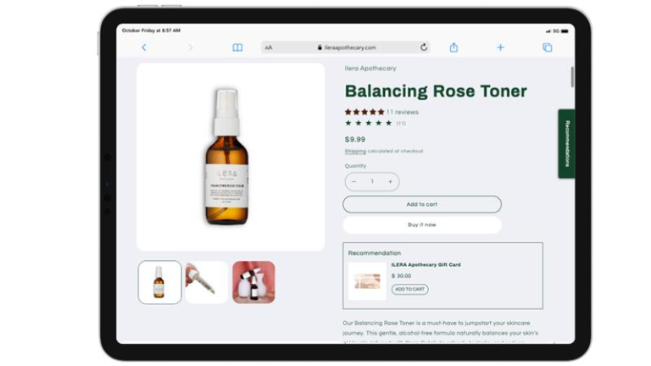Click the gift card product image

[x=367, y=281]
